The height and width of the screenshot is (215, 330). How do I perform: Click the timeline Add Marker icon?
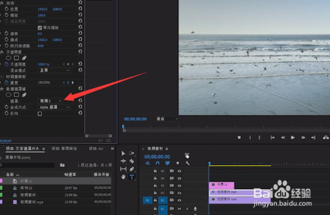point(178,163)
